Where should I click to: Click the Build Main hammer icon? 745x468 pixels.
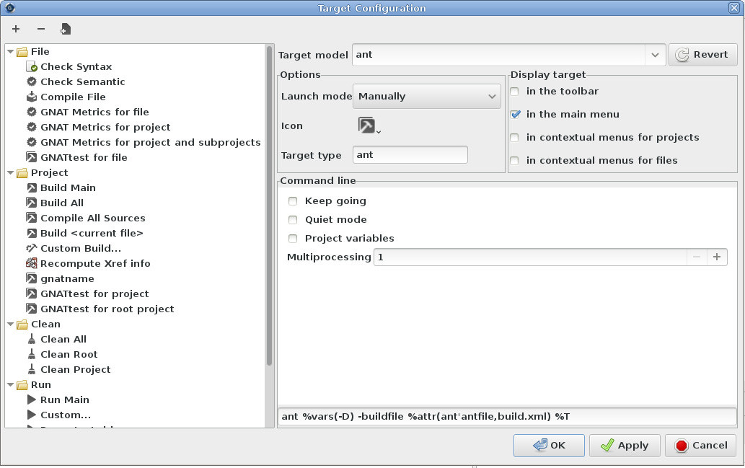(x=31, y=187)
